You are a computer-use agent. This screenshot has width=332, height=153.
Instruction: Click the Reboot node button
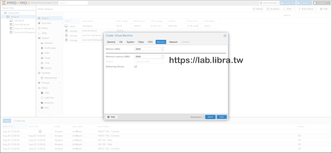[258, 9]
